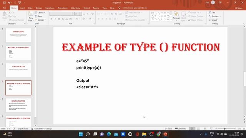Click the Save icon in quick access toolbar
Viewport: 246px width, 138px height.
[x=4, y=3]
